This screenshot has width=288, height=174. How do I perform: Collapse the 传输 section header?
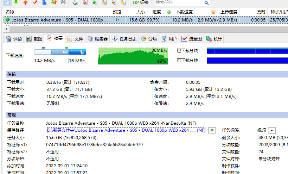point(11,74)
